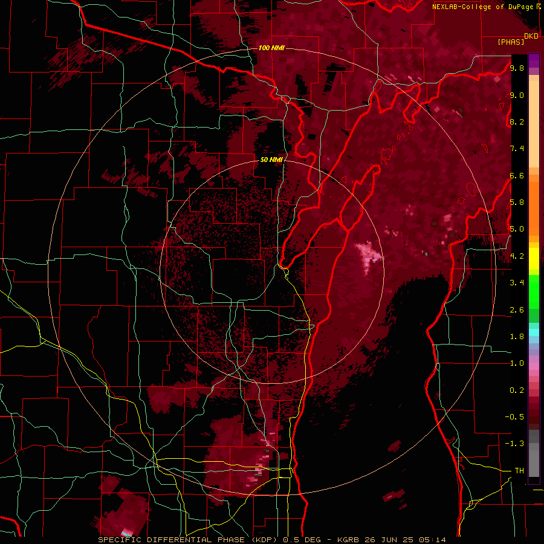Click the 0.2 legend value

click(517, 390)
